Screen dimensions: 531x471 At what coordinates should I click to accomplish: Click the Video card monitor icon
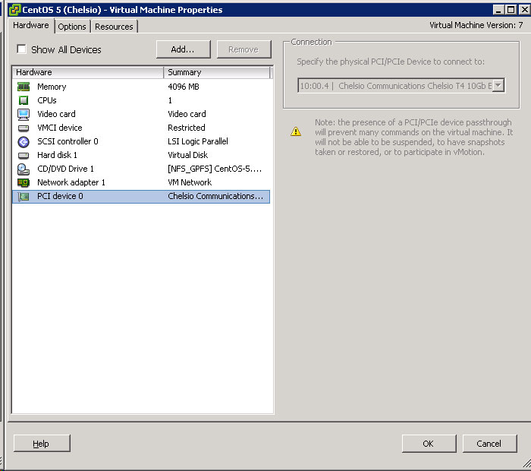(23, 114)
